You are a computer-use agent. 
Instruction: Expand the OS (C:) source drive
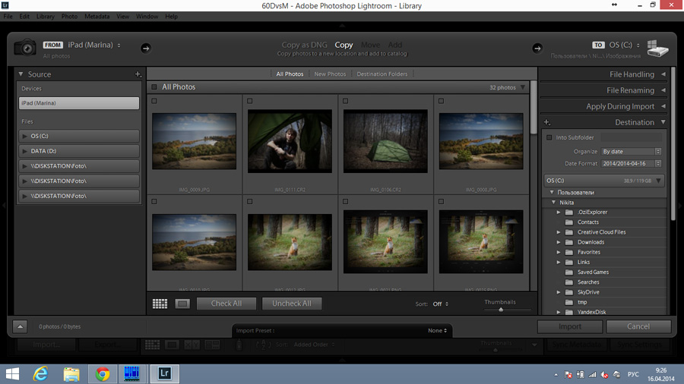click(25, 137)
